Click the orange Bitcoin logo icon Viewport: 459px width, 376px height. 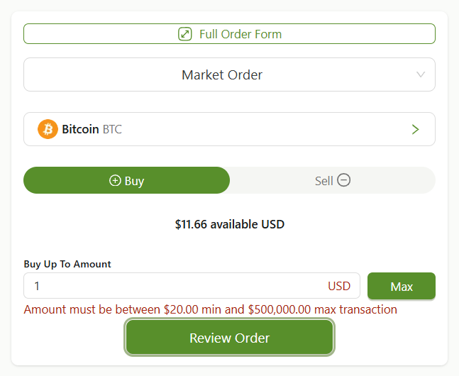click(x=48, y=129)
